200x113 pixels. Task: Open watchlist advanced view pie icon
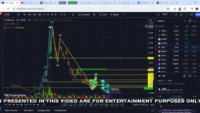pyautogui.click(x=190, y=21)
